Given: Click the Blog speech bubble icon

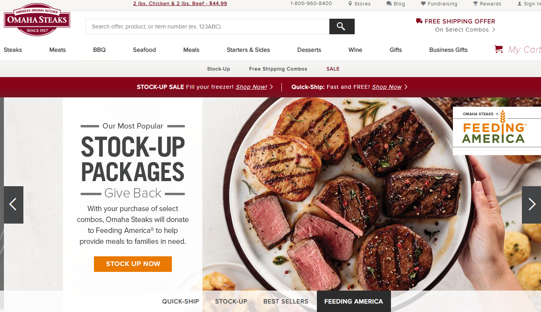Looking at the screenshot, I should point(389,4).
